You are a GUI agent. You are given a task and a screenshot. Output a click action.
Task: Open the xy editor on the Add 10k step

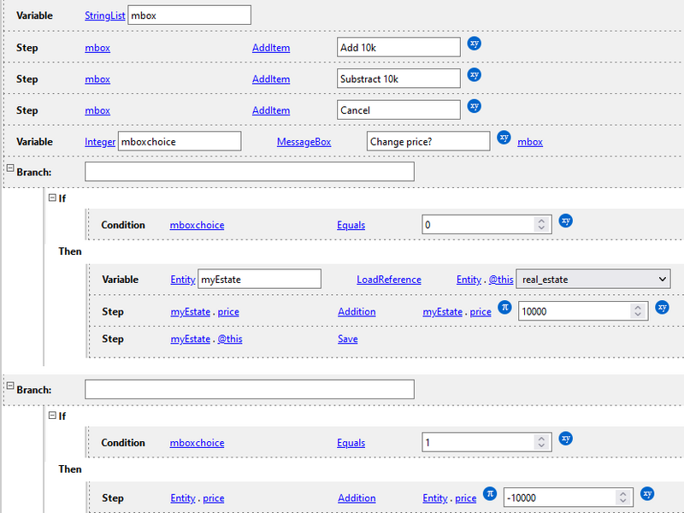[x=474, y=44]
